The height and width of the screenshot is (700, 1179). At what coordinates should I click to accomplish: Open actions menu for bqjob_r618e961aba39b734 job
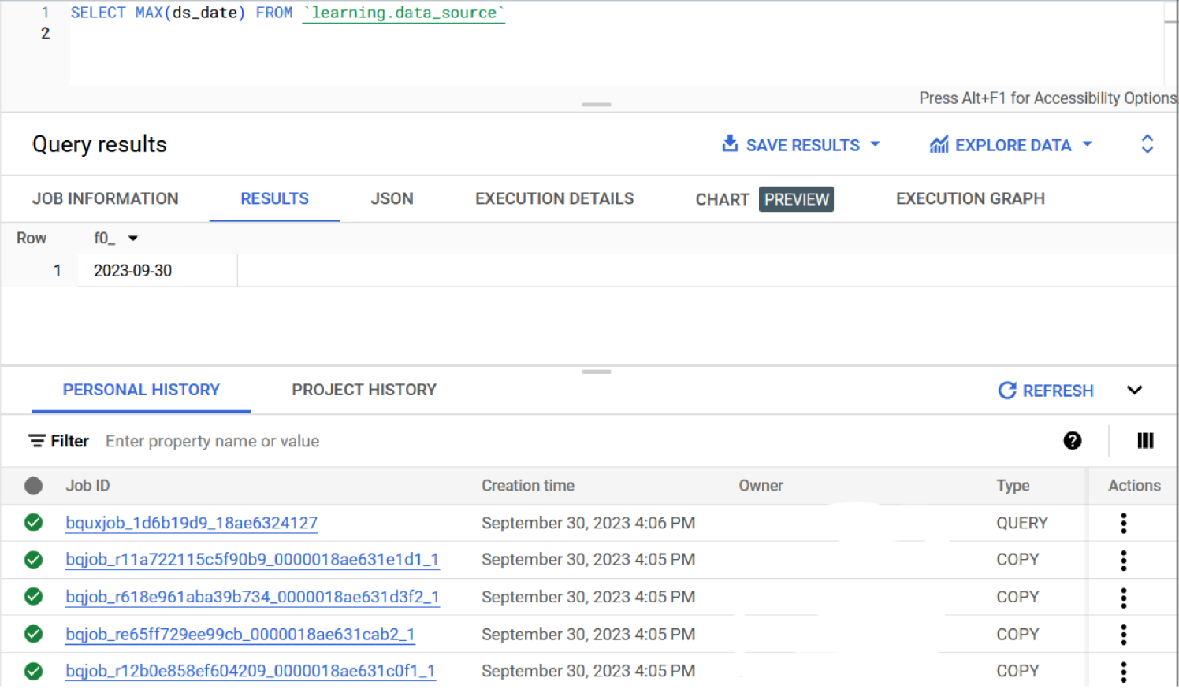(x=1123, y=598)
